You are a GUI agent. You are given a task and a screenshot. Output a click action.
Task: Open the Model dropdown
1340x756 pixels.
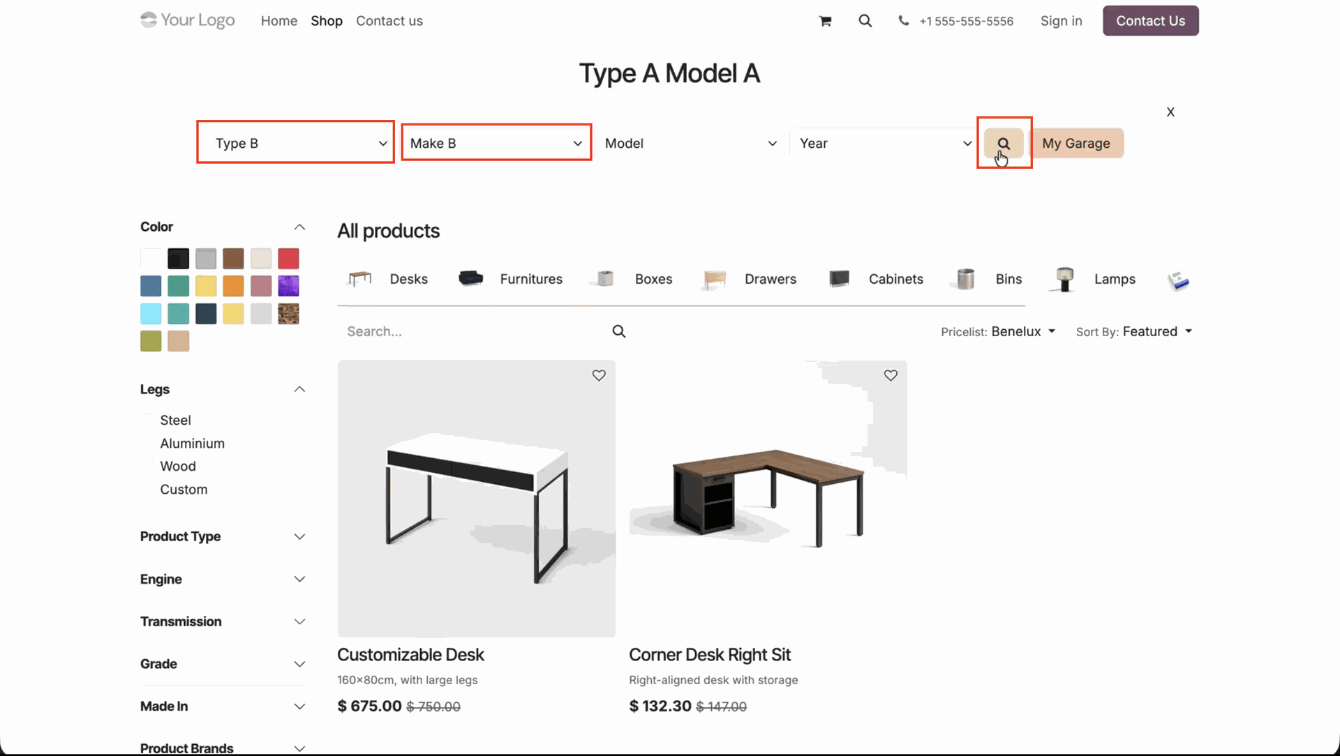click(x=690, y=143)
